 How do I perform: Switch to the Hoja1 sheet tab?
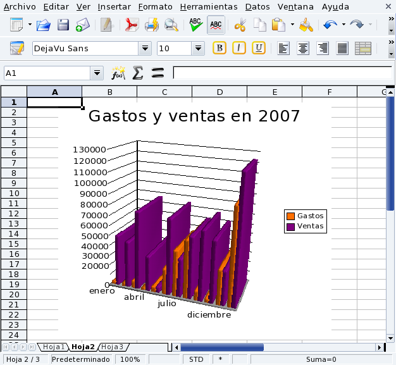pos(53,347)
